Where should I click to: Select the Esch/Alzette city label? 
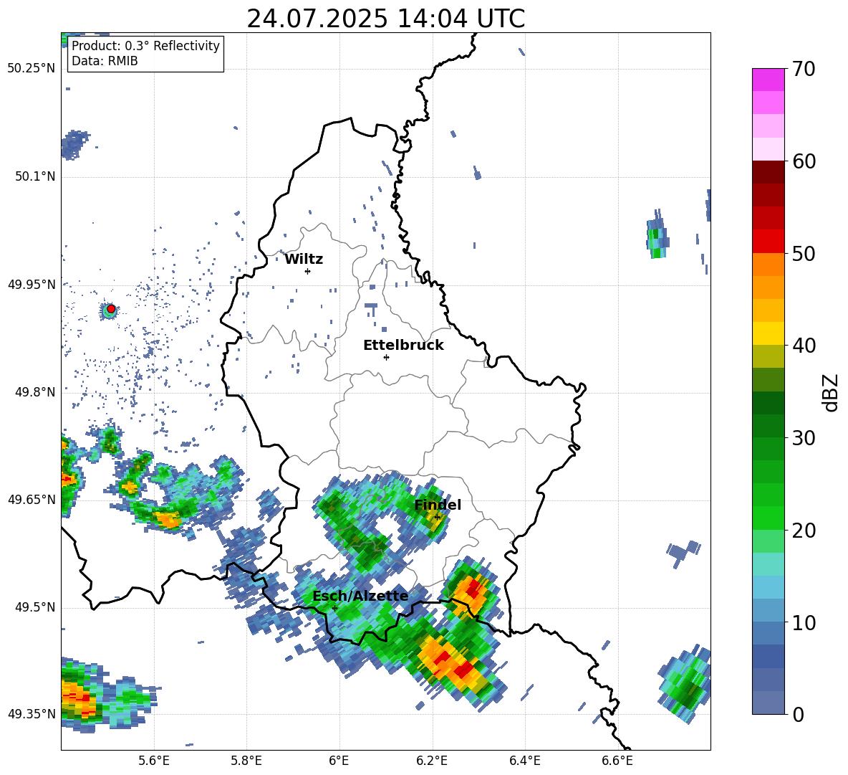(360, 596)
